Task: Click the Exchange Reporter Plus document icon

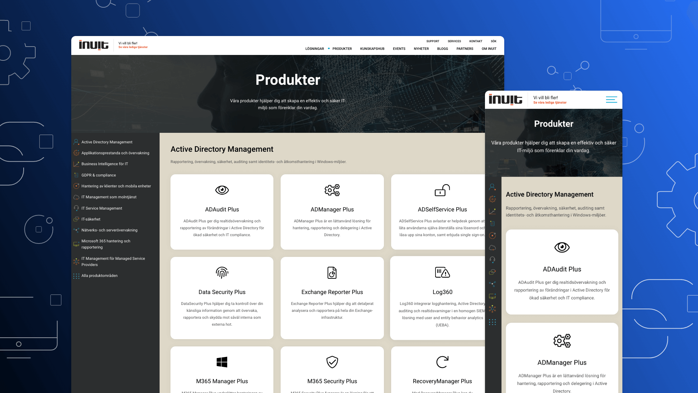Action: pos(332,273)
